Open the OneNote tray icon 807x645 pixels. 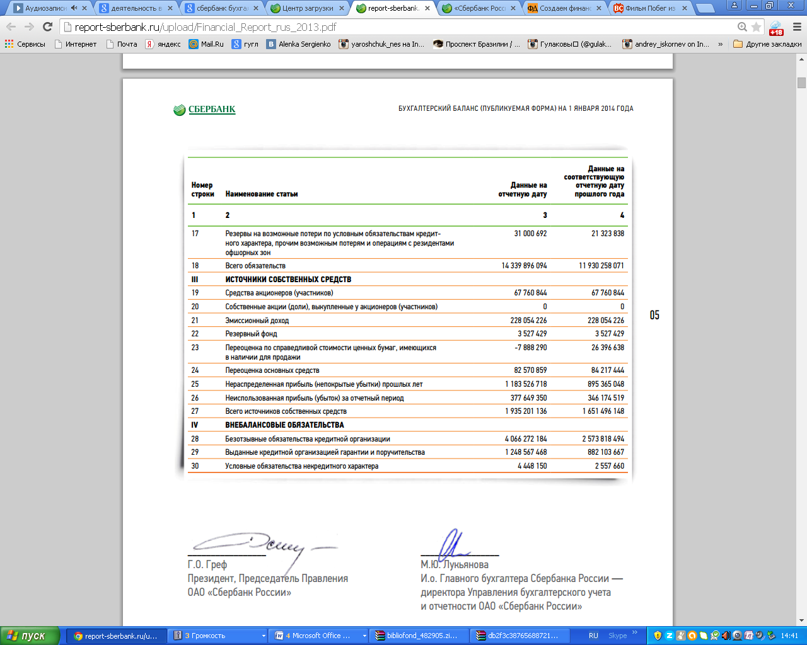(x=748, y=636)
